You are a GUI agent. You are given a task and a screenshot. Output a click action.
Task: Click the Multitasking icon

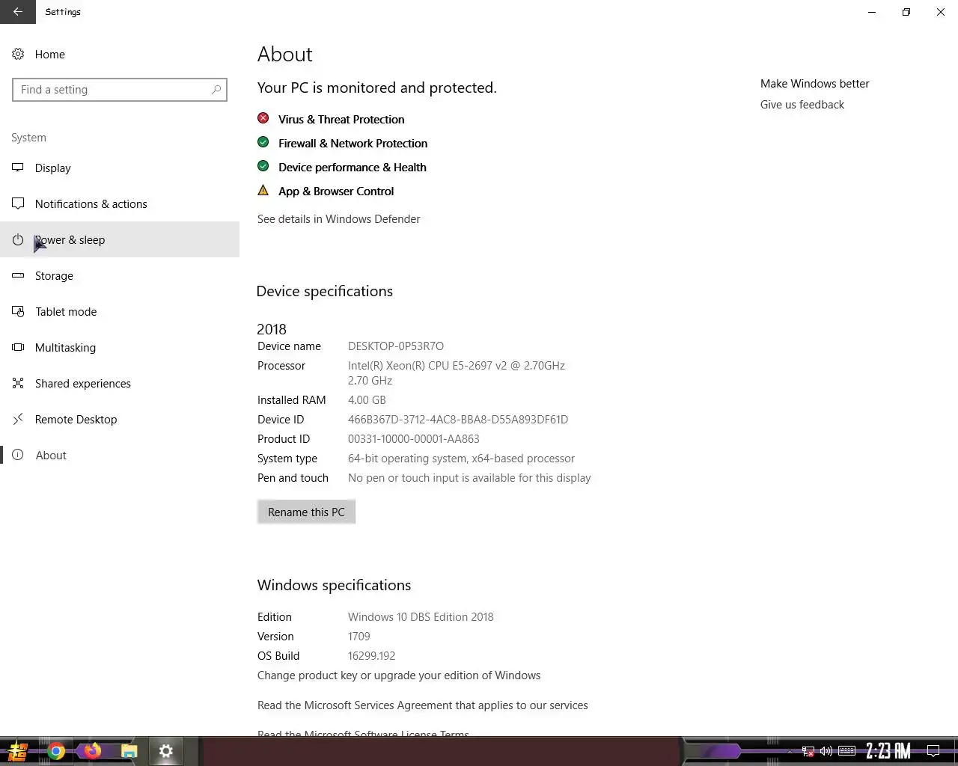point(18,348)
